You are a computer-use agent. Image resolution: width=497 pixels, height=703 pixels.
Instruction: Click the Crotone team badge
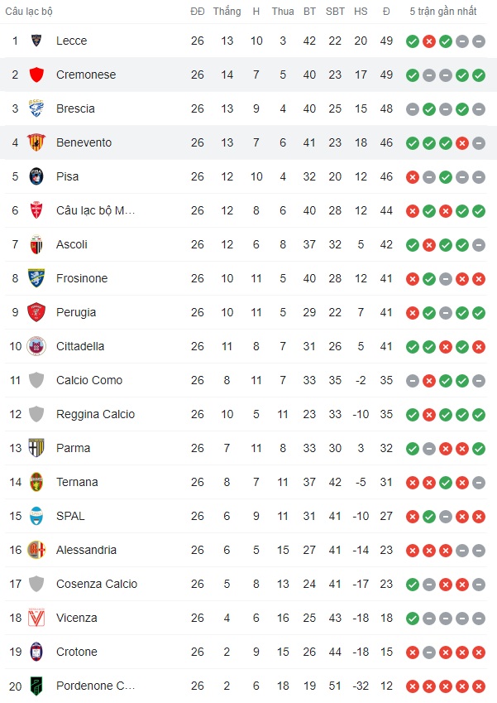tap(36, 652)
